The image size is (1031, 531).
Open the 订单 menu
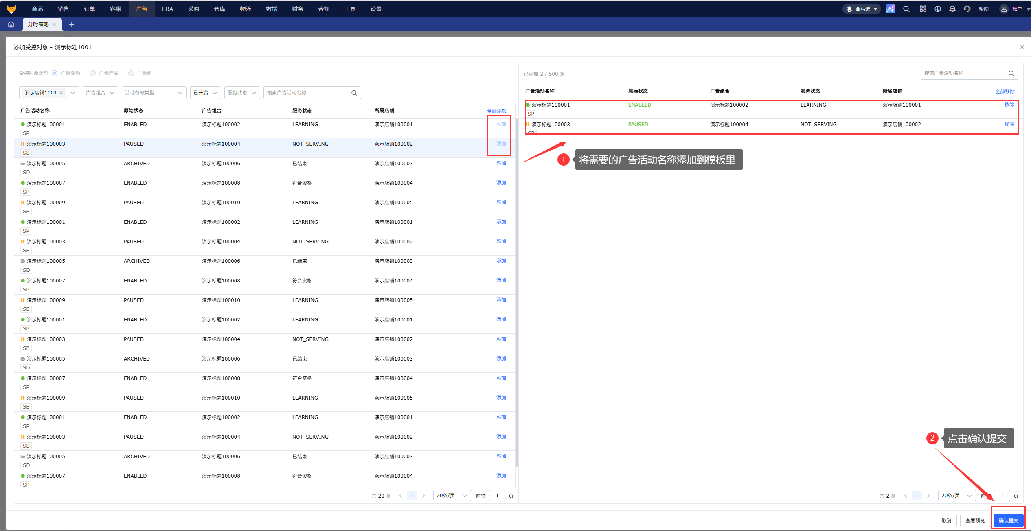click(90, 9)
